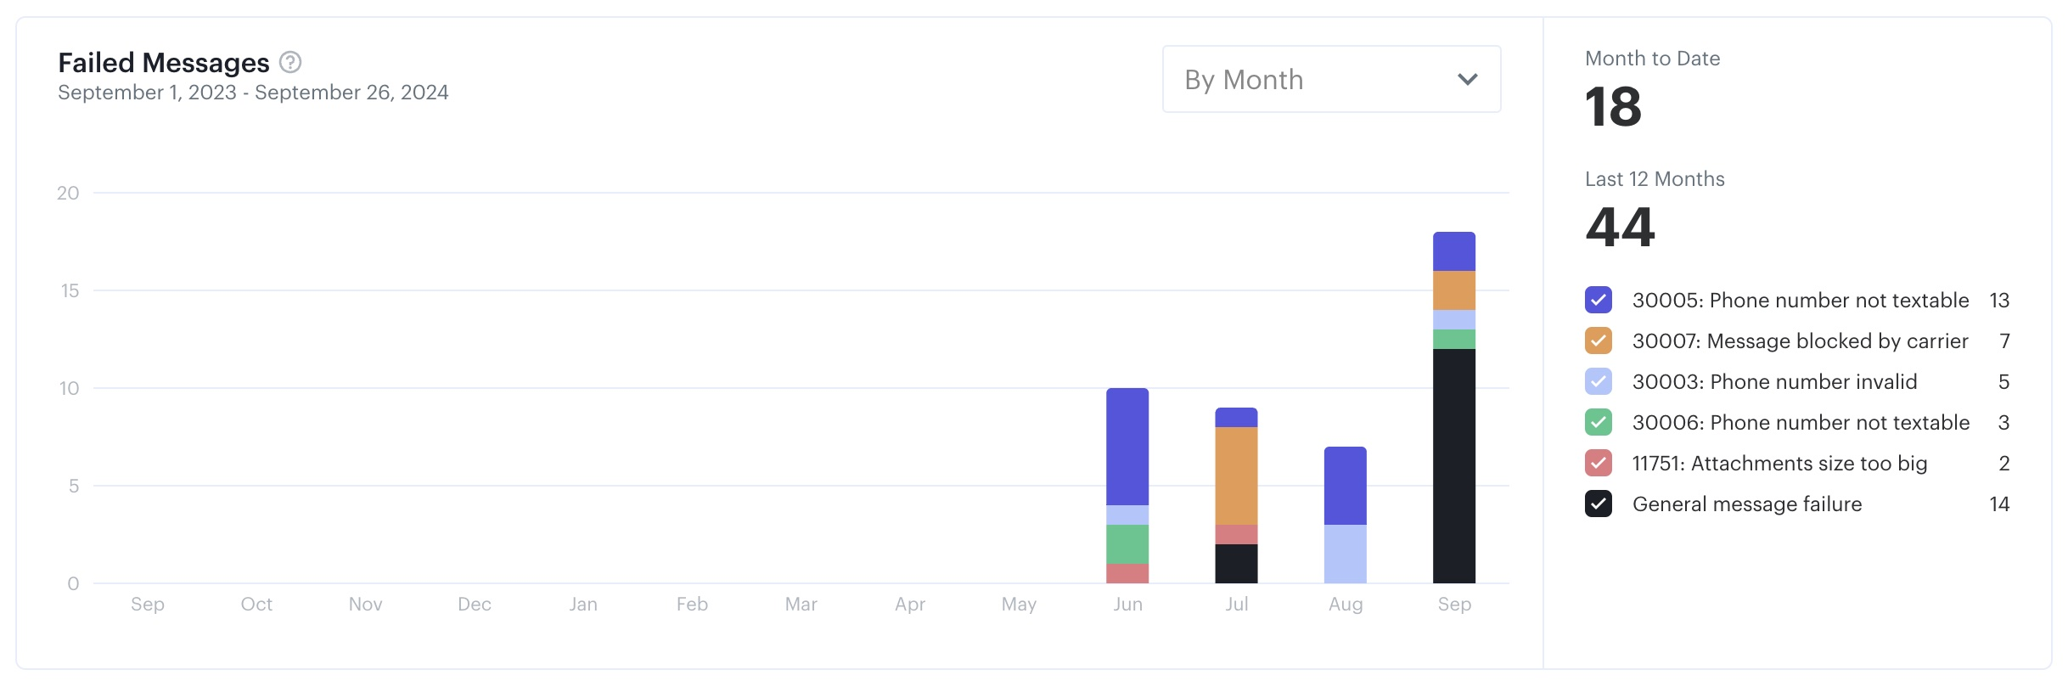Click the 'General message failure' legend label

(x=1746, y=504)
